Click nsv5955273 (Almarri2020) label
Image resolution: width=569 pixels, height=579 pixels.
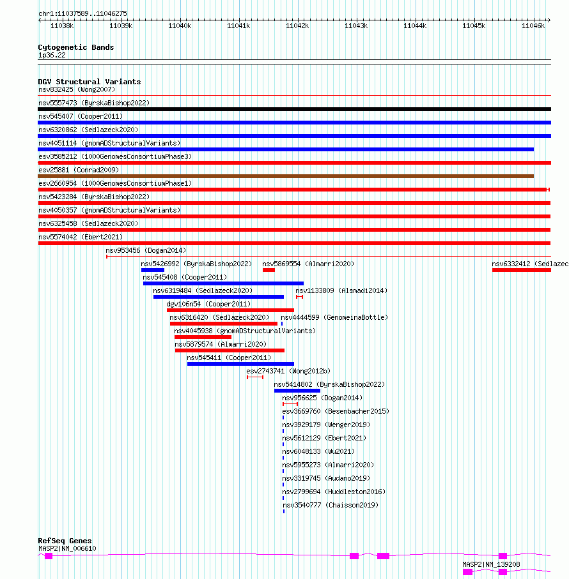tap(328, 465)
